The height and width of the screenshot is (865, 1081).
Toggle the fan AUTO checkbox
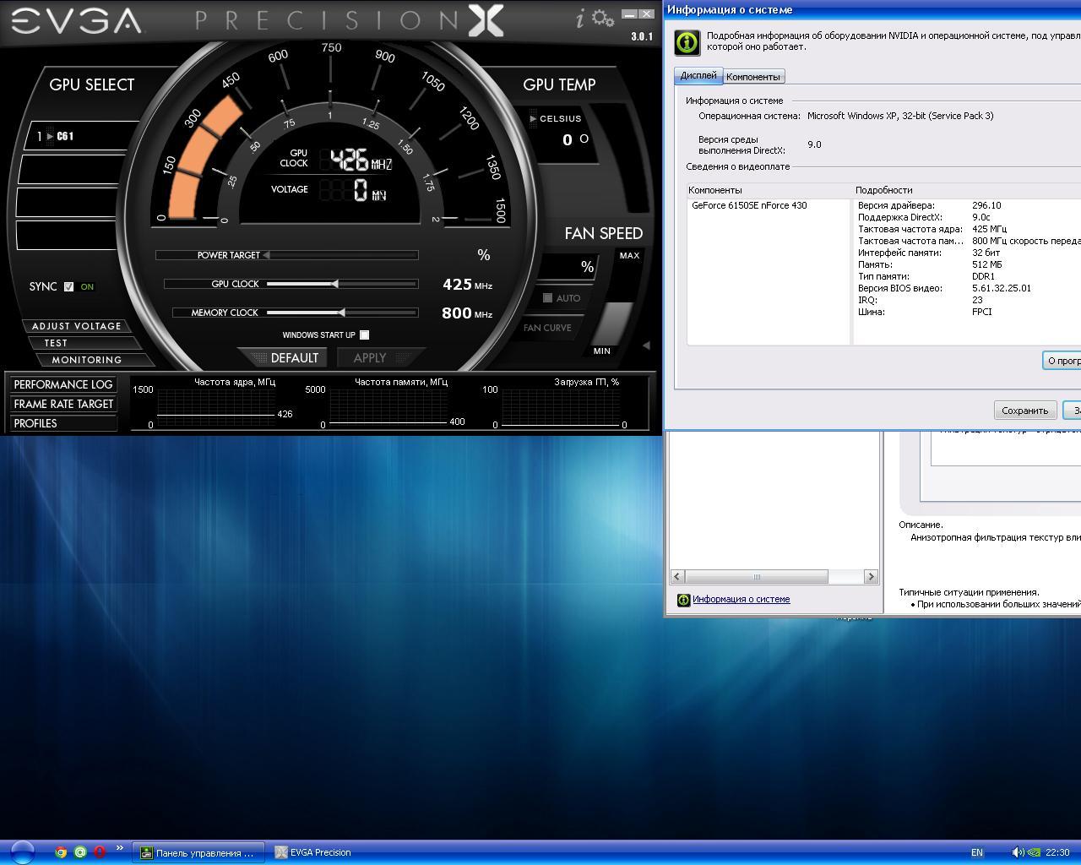point(547,298)
